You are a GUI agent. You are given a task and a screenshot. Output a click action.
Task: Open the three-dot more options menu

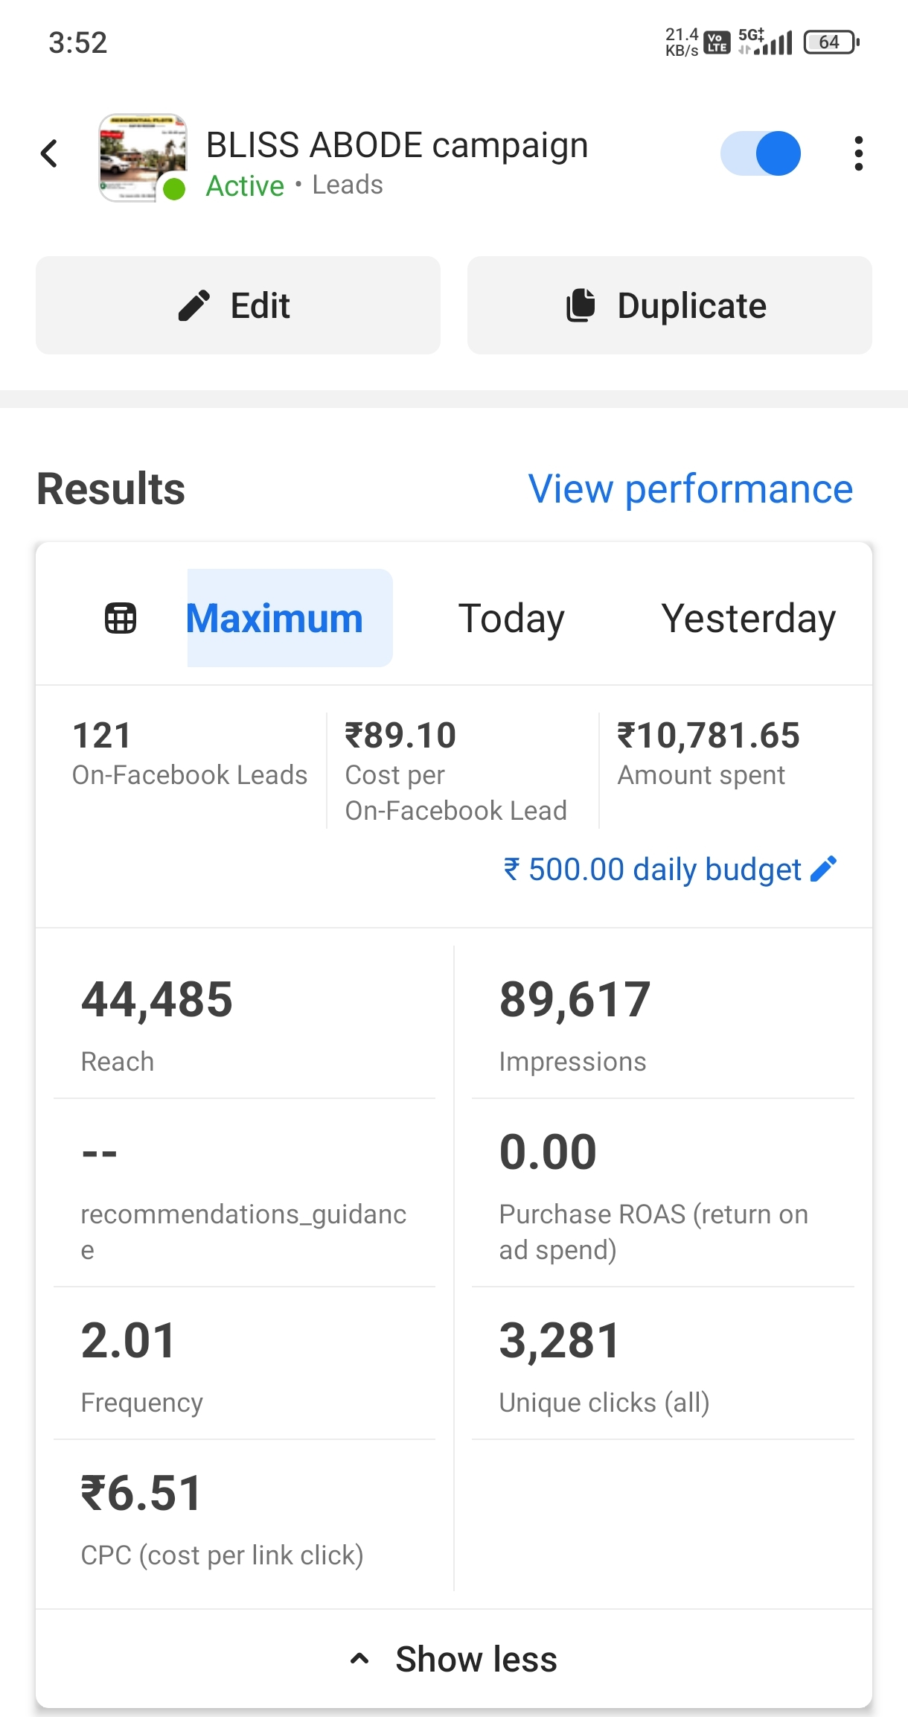pos(858,154)
